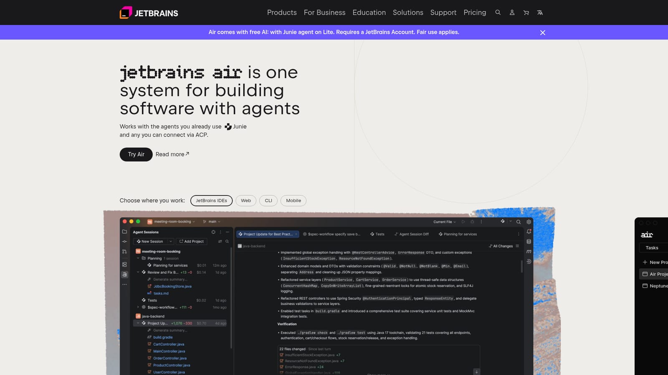668x375 pixels.
Task: Open the For Business menu
Action: (324, 12)
